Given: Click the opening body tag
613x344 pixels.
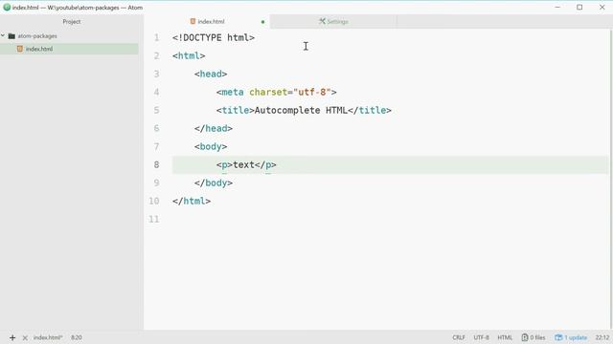Looking at the screenshot, I should point(211,146).
